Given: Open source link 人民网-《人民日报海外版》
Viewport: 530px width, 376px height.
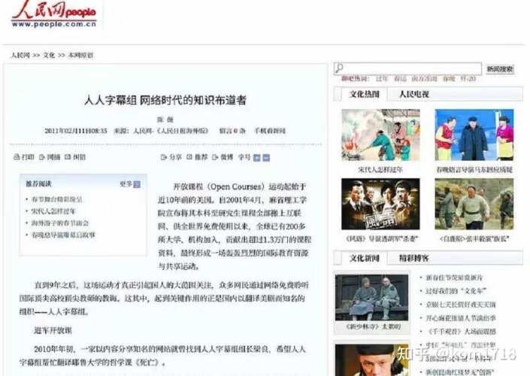Looking at the screenshot, I should click(x=171, y=131).
